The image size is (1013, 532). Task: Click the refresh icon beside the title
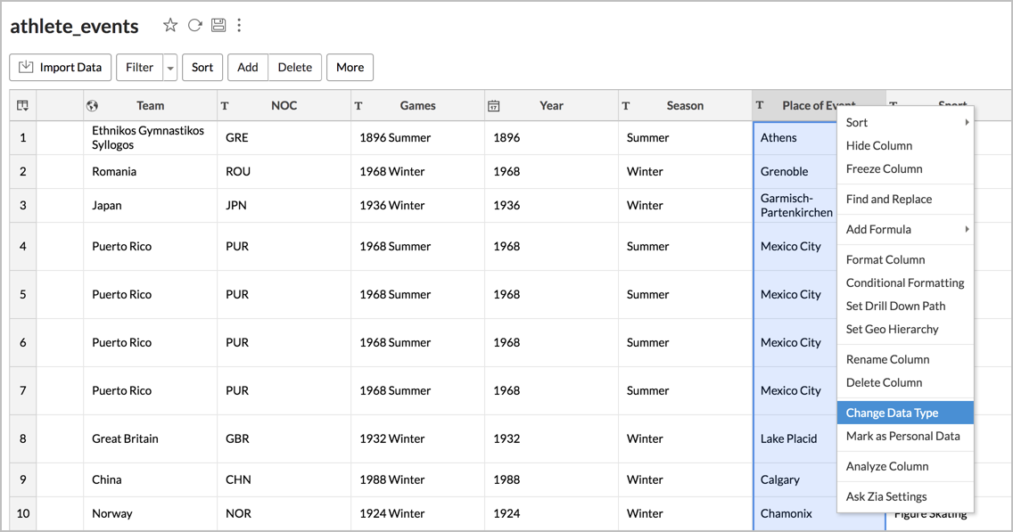[x=194, y=25]
